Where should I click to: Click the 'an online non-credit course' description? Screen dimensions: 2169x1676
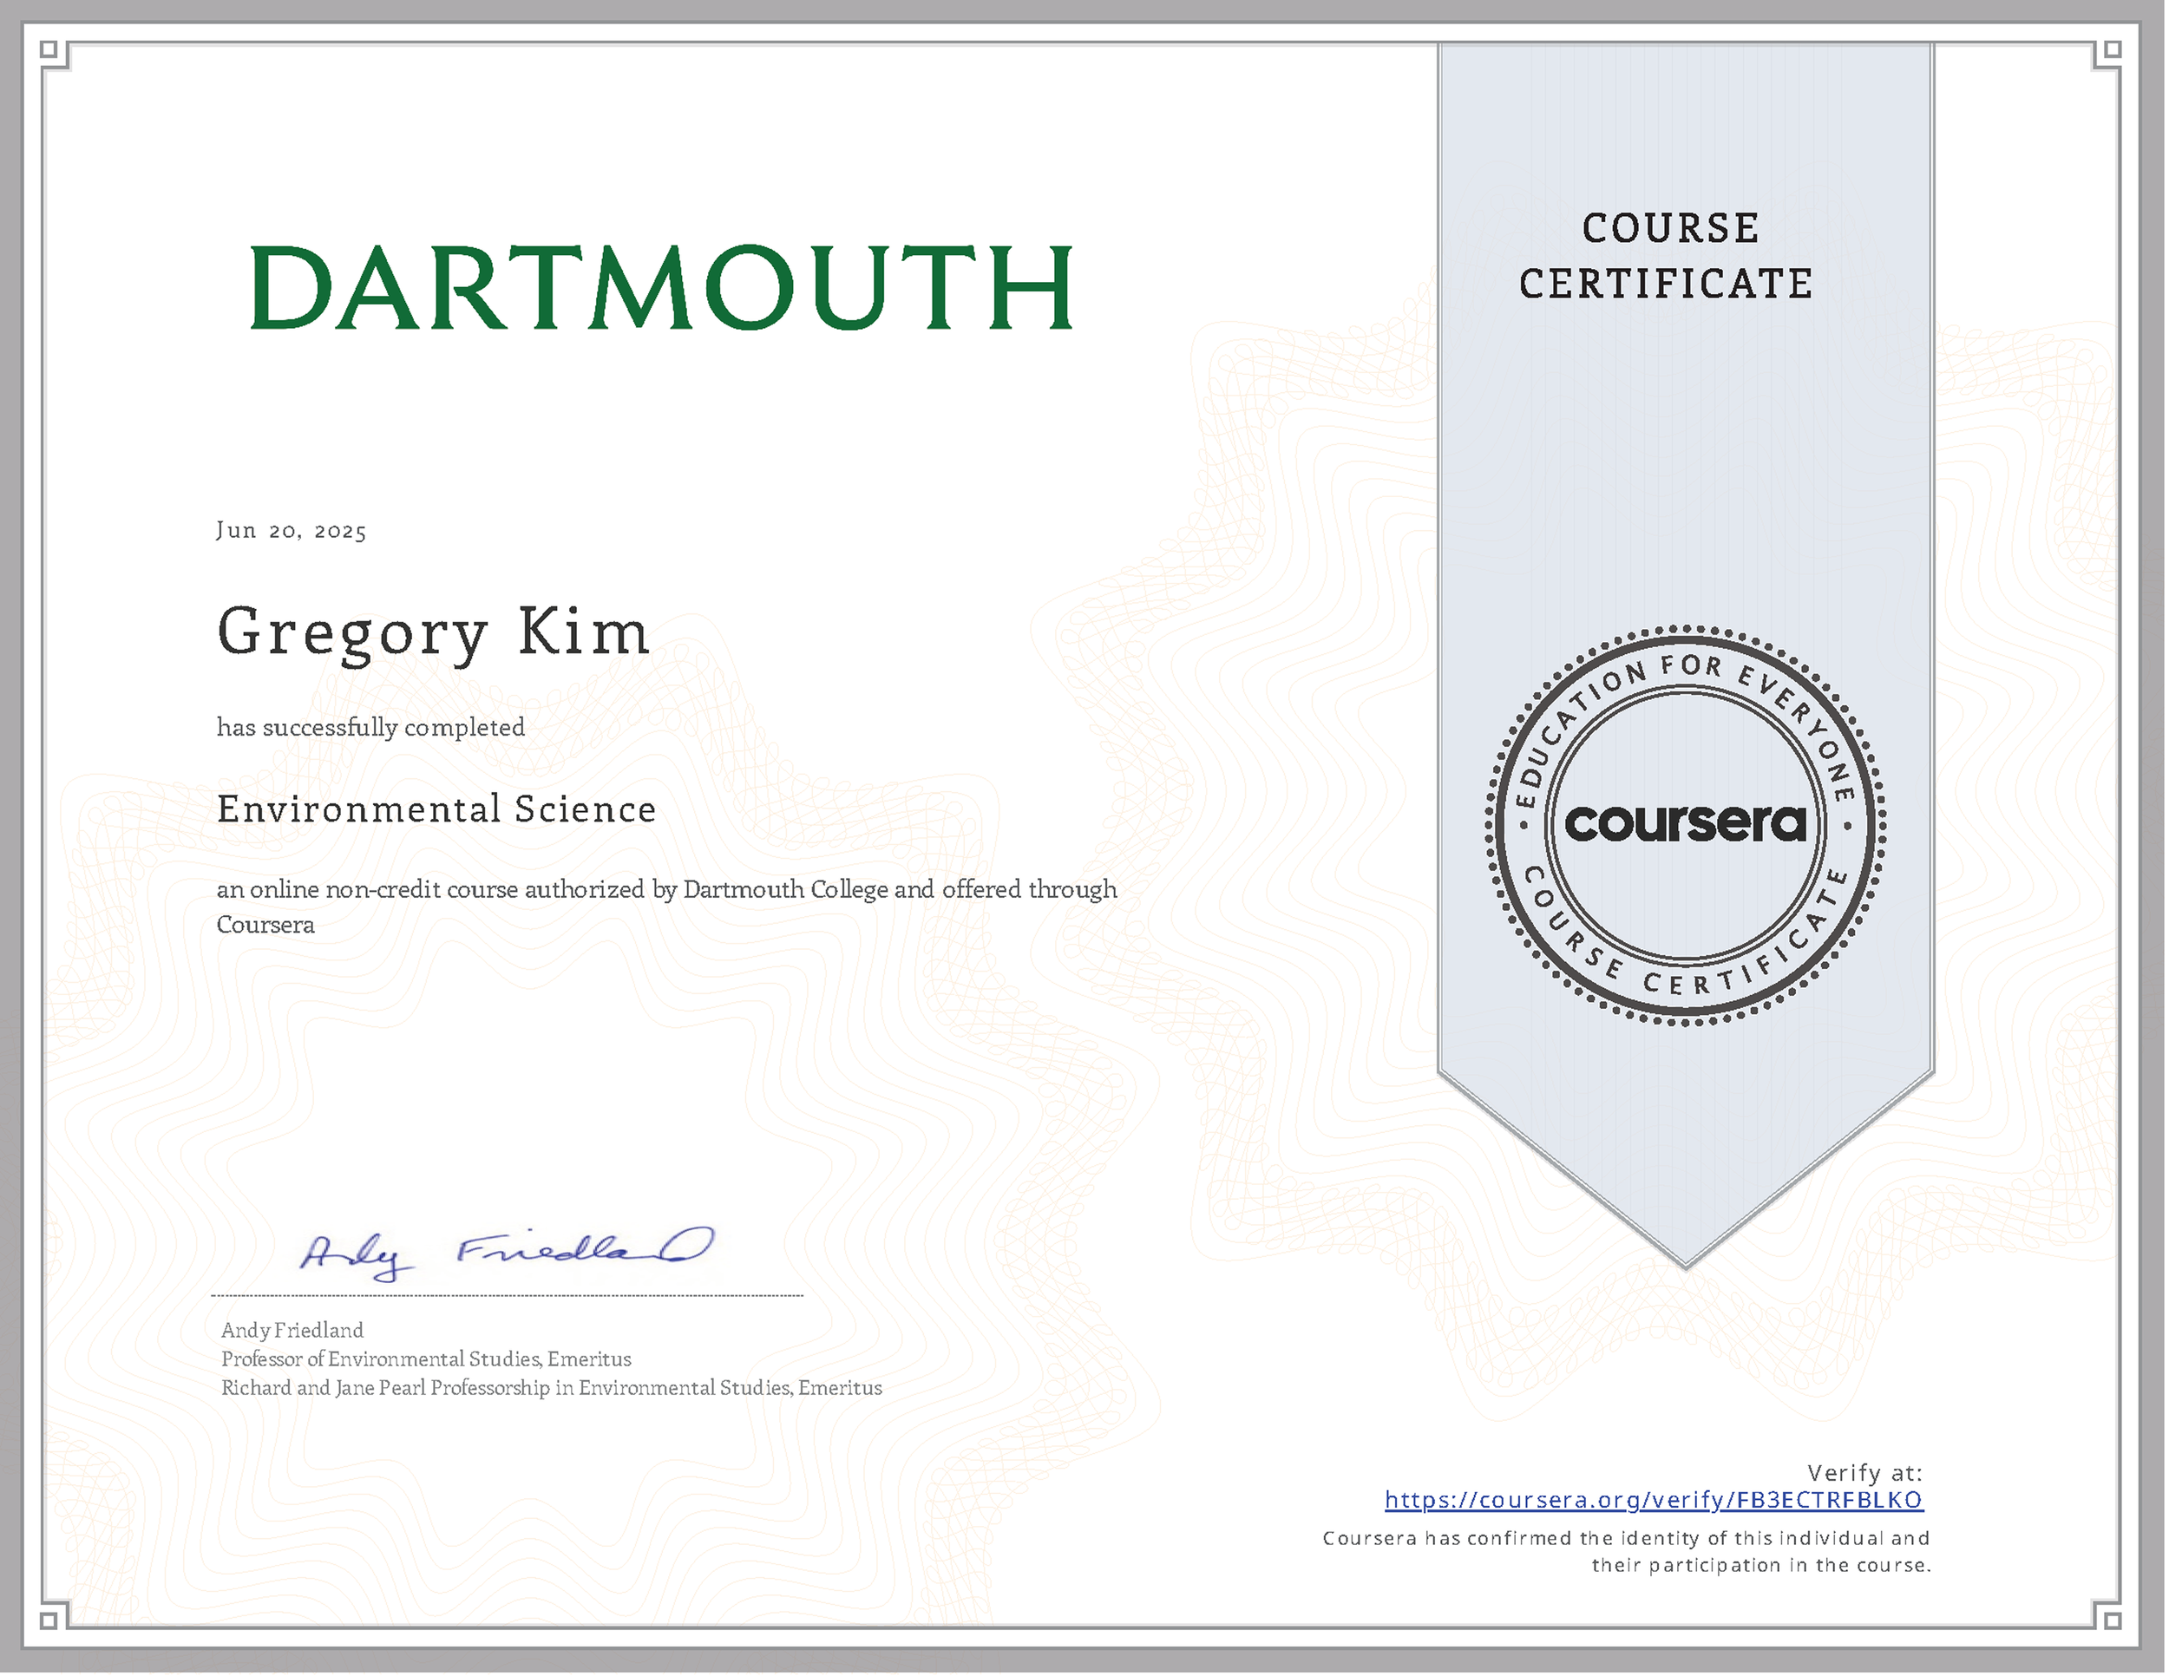point(666,907)
